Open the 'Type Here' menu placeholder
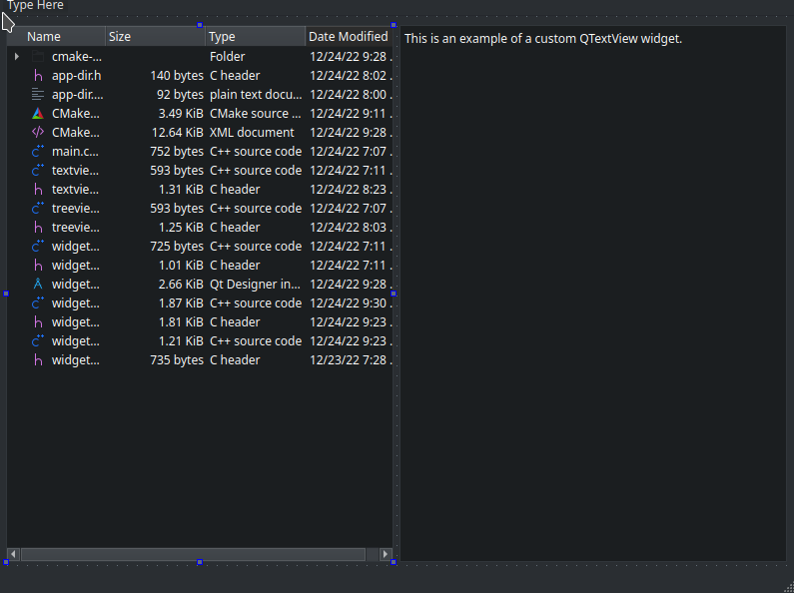This screenshot has height=593, width=794. click(x=36, y=6)
